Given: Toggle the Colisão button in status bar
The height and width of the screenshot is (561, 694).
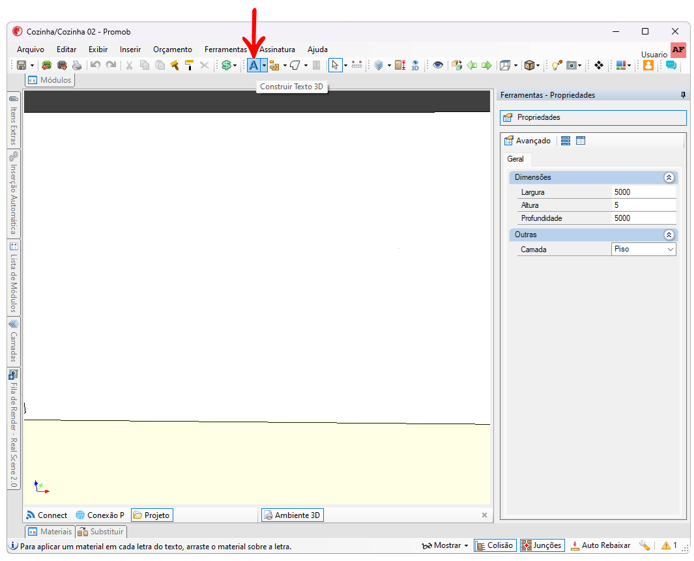Looking at the screenshot, I should point(495,545).
